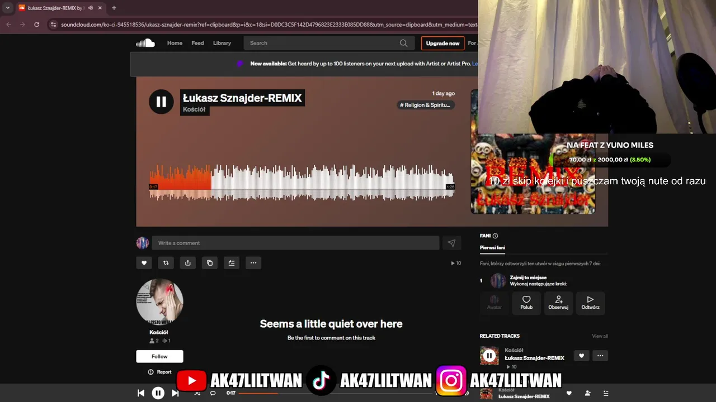Toggle repeat in the player bar
This screenshot has width=716, height=402.
coord(213,393)
